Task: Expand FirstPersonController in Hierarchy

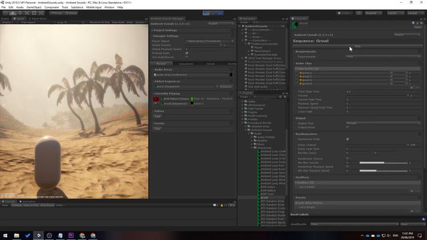Action: tap(246, 44)
